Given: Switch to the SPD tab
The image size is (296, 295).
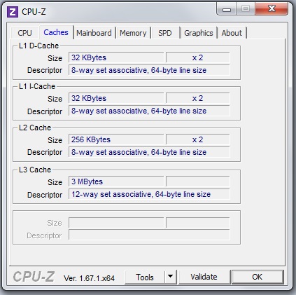Looking at the screenshot, I should coord(165,33).
